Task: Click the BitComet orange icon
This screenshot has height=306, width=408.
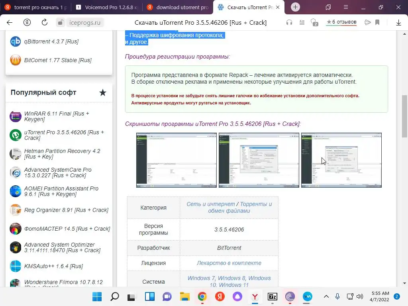Action: [x=16, y=60]
